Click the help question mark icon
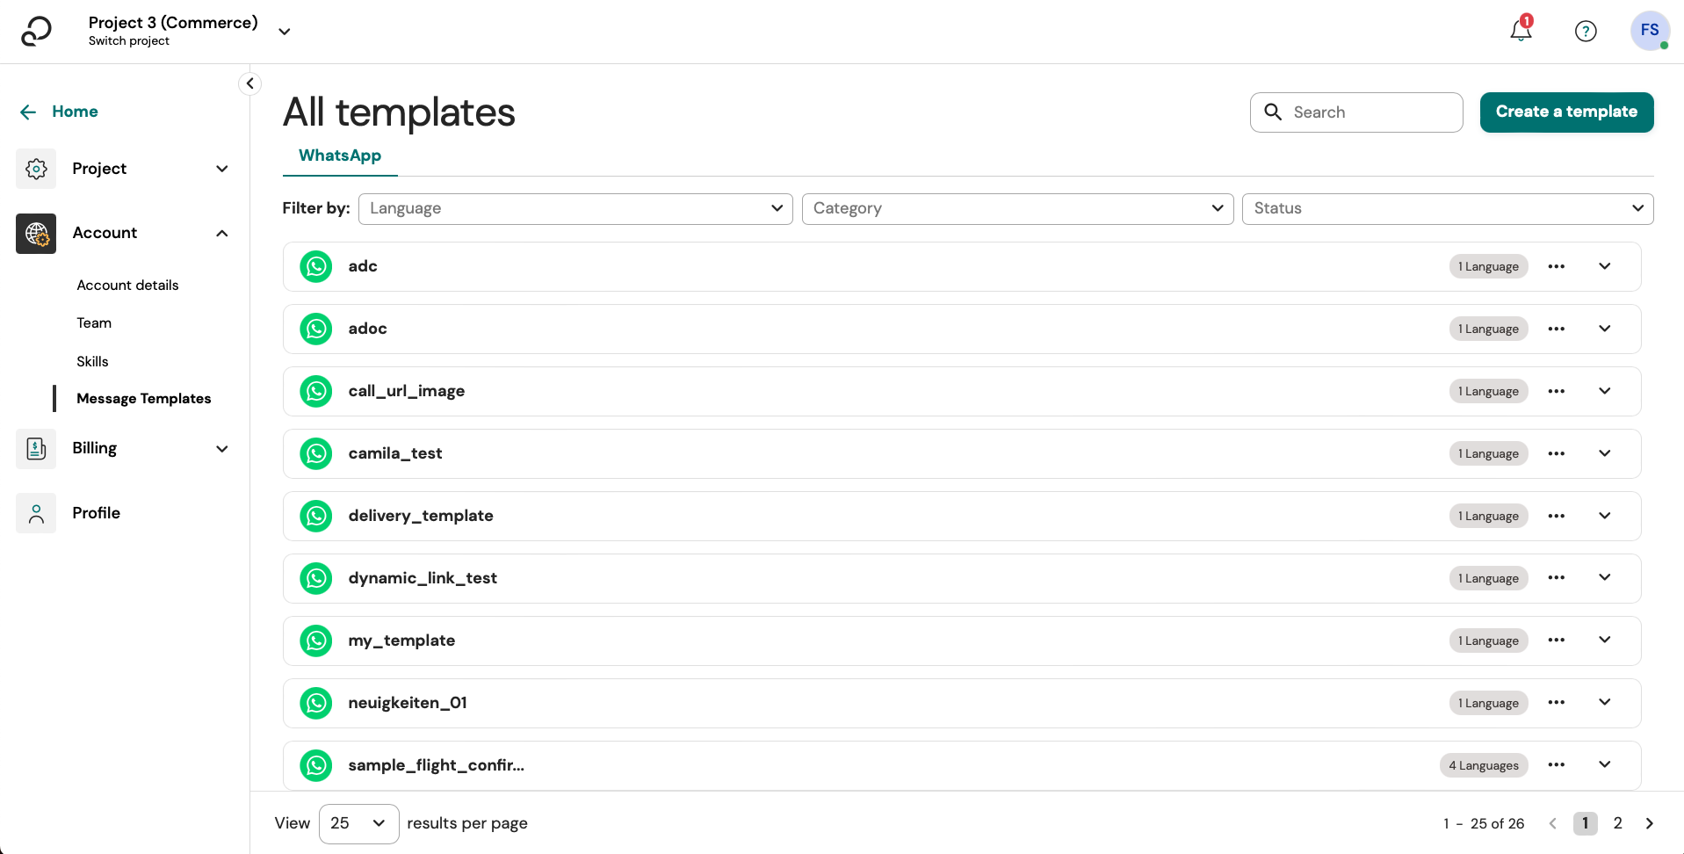The image size is (1684, 854). pos(1586,32)
